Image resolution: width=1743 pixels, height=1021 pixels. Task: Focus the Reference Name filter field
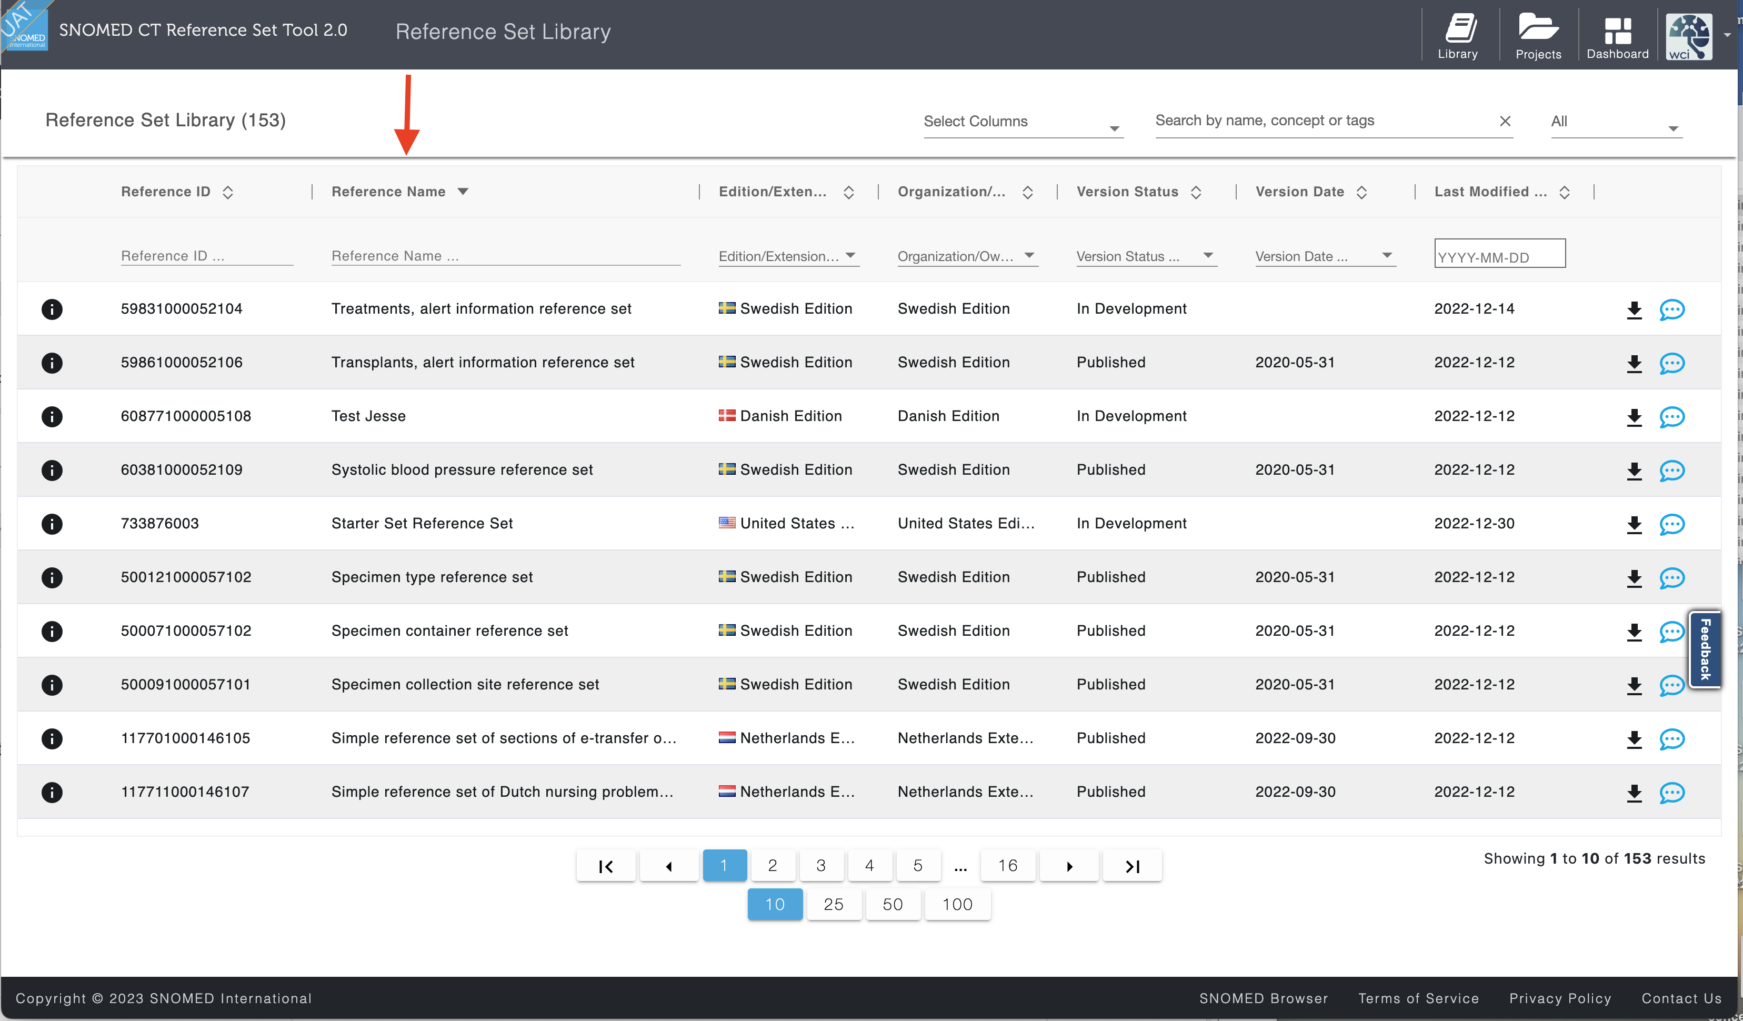click(x=506, y=256)
